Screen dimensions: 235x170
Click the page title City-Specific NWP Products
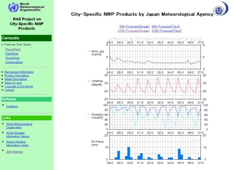(142, 14)
